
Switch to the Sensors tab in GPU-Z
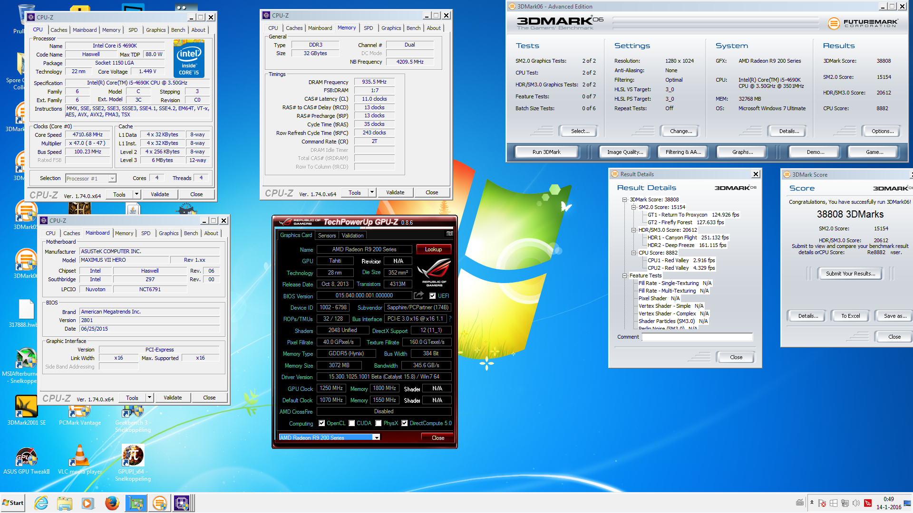point(327,236)
